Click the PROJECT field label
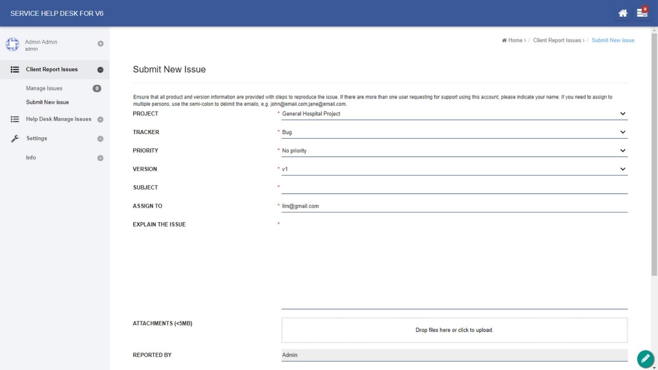Screen dimensions: 658x370 pyautogui.click(x=145, y=114)
